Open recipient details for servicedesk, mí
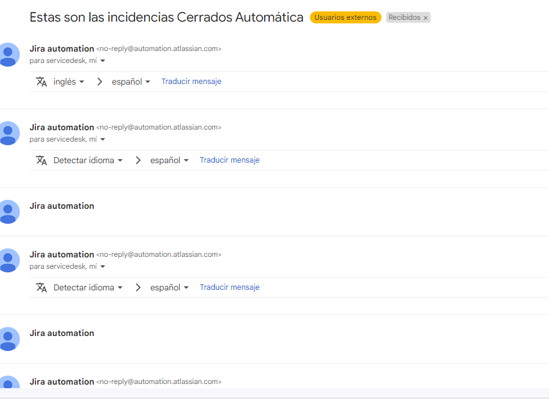Image resolution: width=549 pixels, height=399 pixels. tap(67, 60)
